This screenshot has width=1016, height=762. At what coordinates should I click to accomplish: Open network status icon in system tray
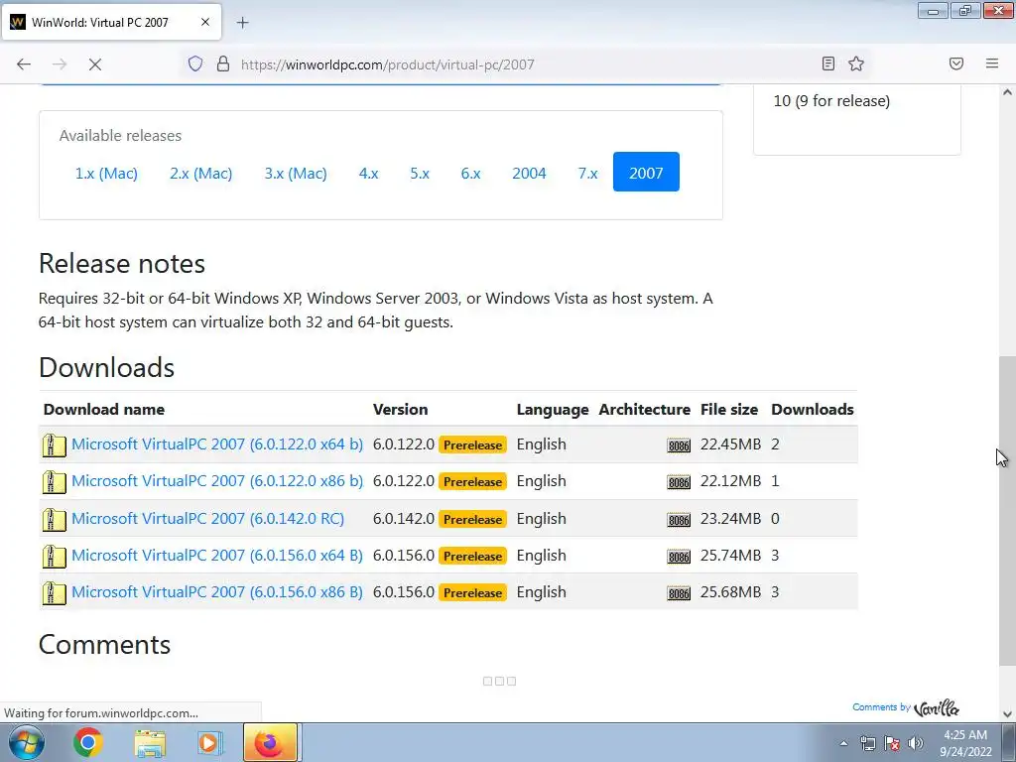(x=867, y=743)
